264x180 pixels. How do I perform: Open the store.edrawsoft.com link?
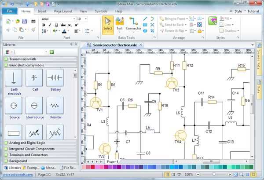[x=18, y=175]
